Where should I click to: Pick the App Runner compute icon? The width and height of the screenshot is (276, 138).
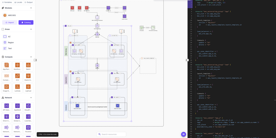pos(7,66)
